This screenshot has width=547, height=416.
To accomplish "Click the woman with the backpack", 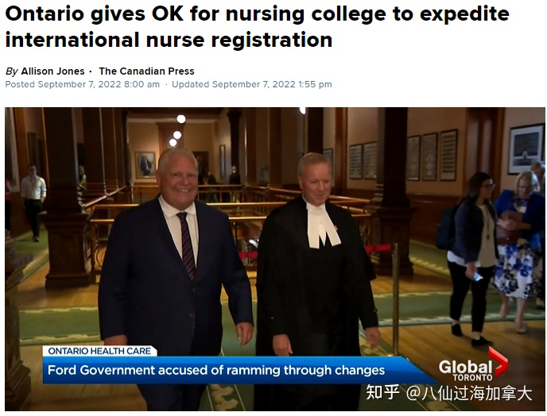I will point(467,260).
